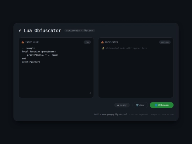192x144 pixels.
Task: Click the trash can icon on the clear button
Action: pyautogui.click(x=137, y=105)
